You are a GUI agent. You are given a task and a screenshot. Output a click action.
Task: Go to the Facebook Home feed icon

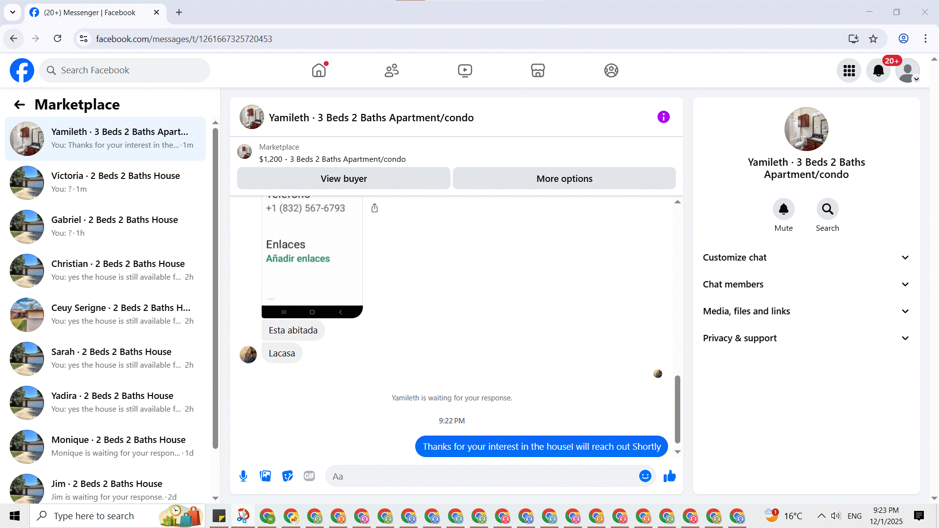point(319,70)
